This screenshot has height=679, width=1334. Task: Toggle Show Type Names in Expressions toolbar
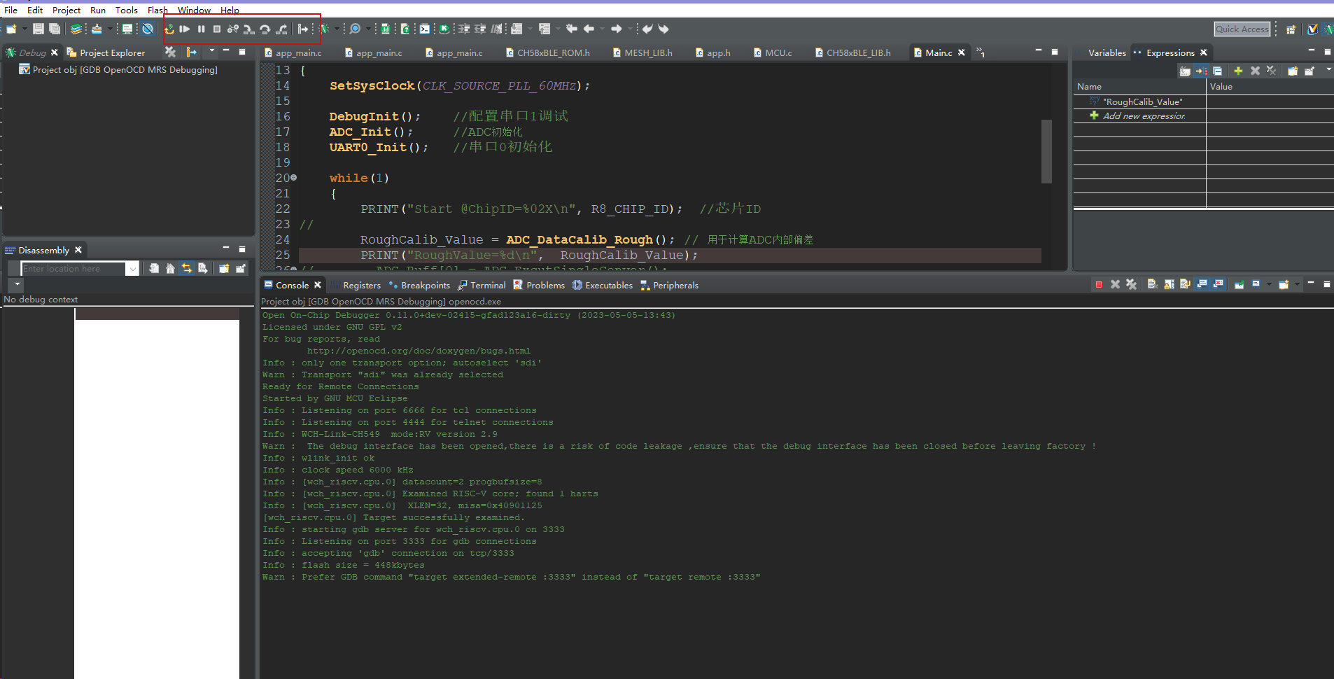point(1184,71)
